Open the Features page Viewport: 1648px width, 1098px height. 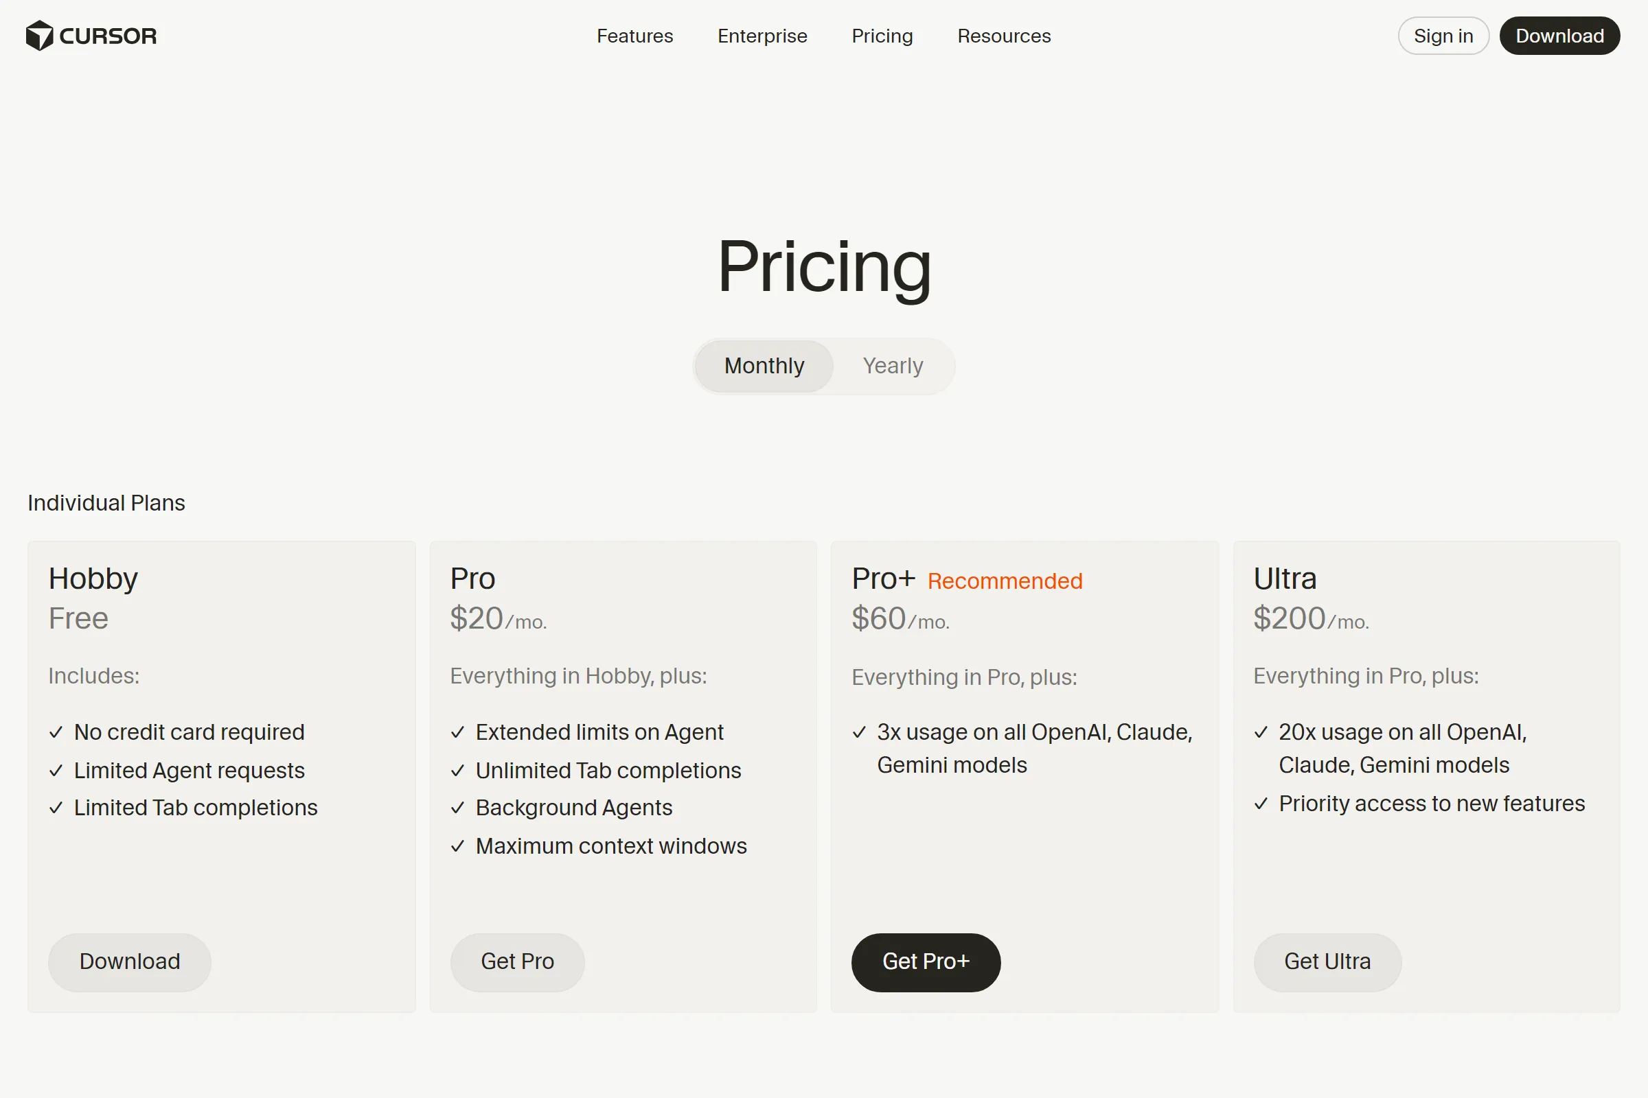pos(634,36)
